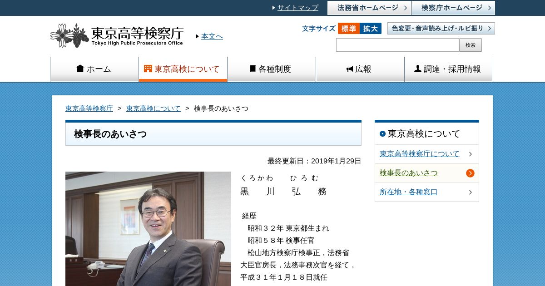Click the triangle marker before 本文へ
545x286 pixels.
pyautogui.click(x=198, y=36)
